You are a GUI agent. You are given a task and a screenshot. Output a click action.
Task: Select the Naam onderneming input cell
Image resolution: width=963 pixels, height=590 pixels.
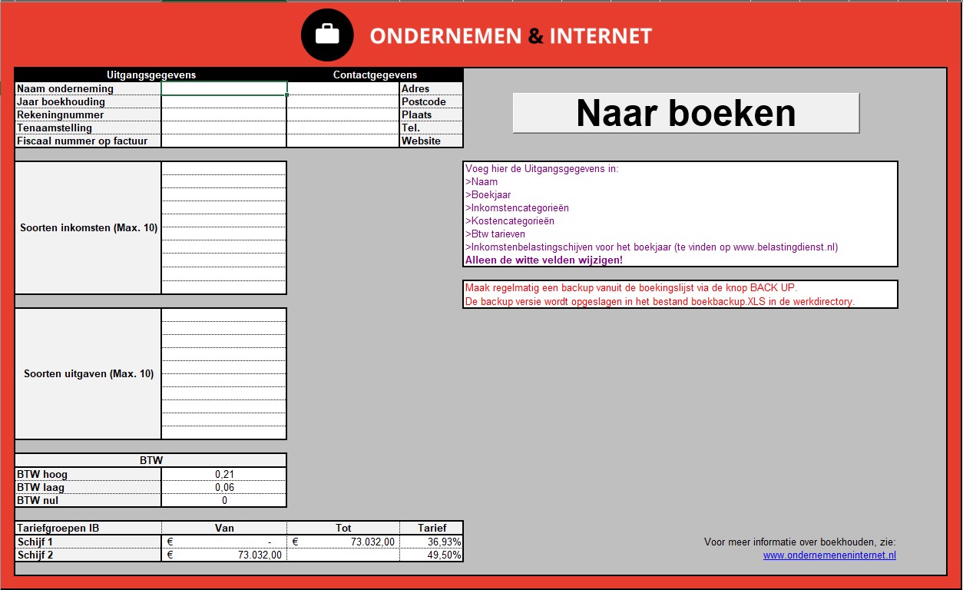[223, 88]
